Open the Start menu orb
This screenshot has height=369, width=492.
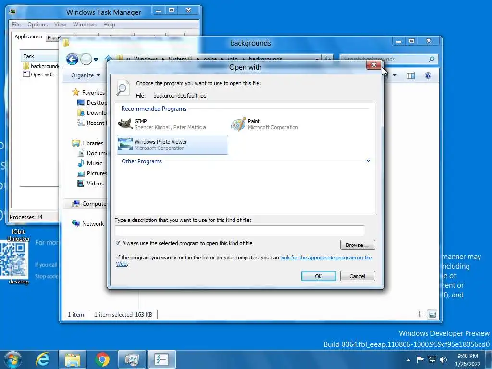(12, 359)
